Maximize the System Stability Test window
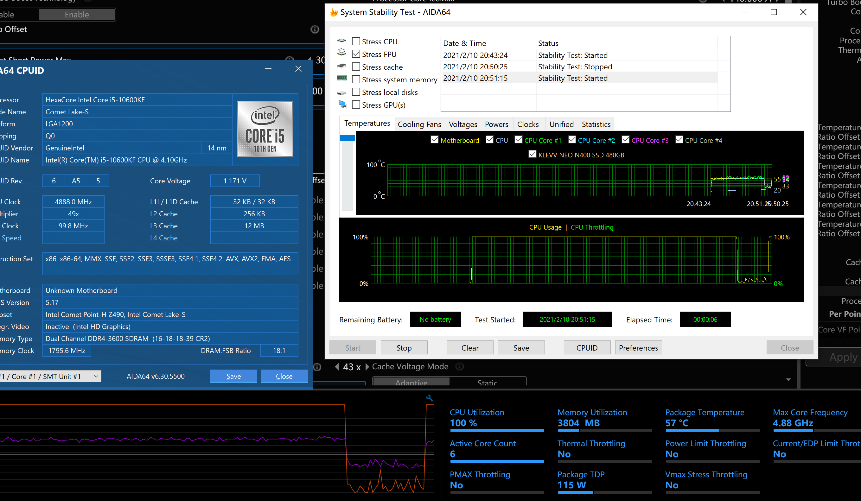This screenshot has width=861, height=501. [x=774, y=12]
